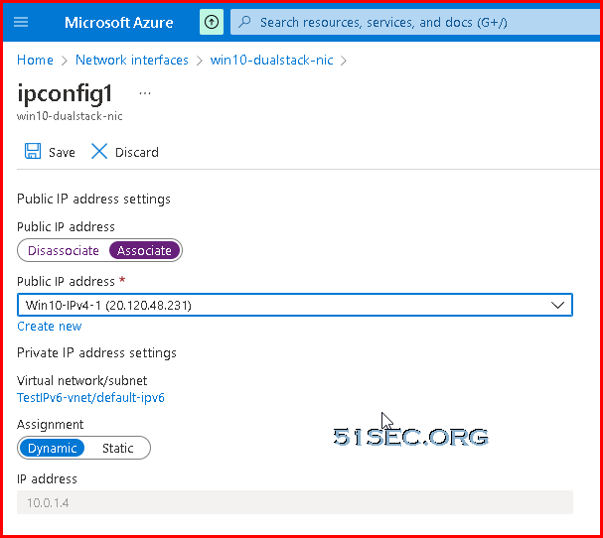Image resolution: width=603 pixels, height=538 pixels.
Task: Click the Microsoft Azure title
Action: pyautogui.click(x=119, y=22)
